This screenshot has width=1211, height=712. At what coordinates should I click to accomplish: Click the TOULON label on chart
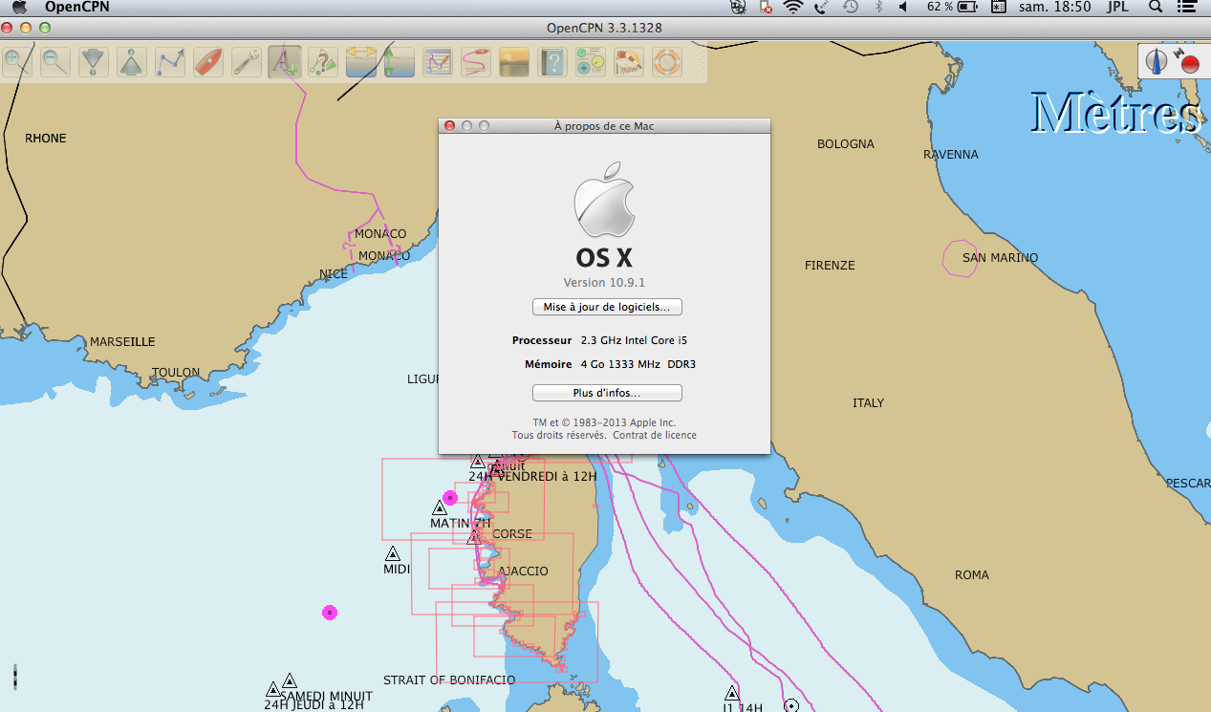pyautogui.click(x=176, y=373)
